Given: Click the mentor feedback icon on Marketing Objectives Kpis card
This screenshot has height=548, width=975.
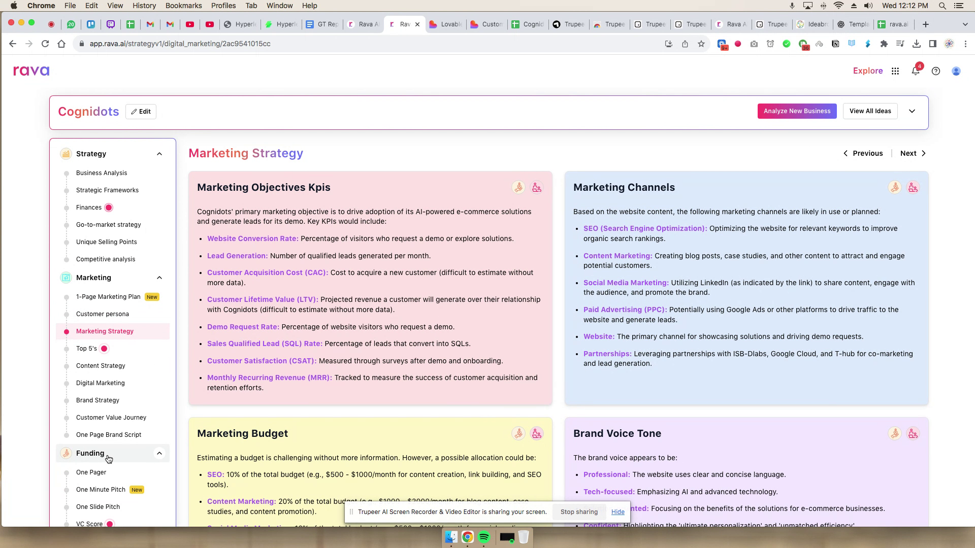Looking at the screenshot, I should tap(518, 187).
